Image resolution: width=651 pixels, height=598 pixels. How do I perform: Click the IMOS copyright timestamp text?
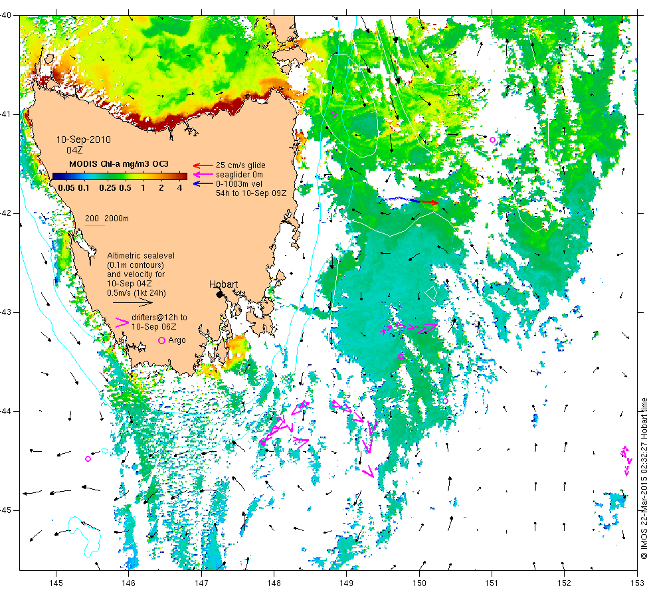[644, 478]
